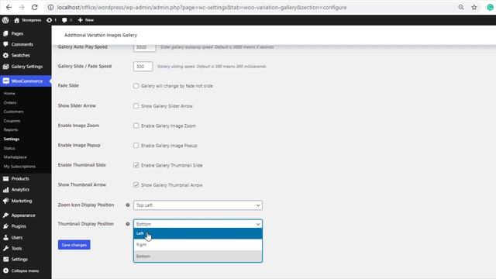The height and width of the screenshot is (279, 496).
Task: Enable Gallery Image Popup checkbox
Action: (136, 145)
